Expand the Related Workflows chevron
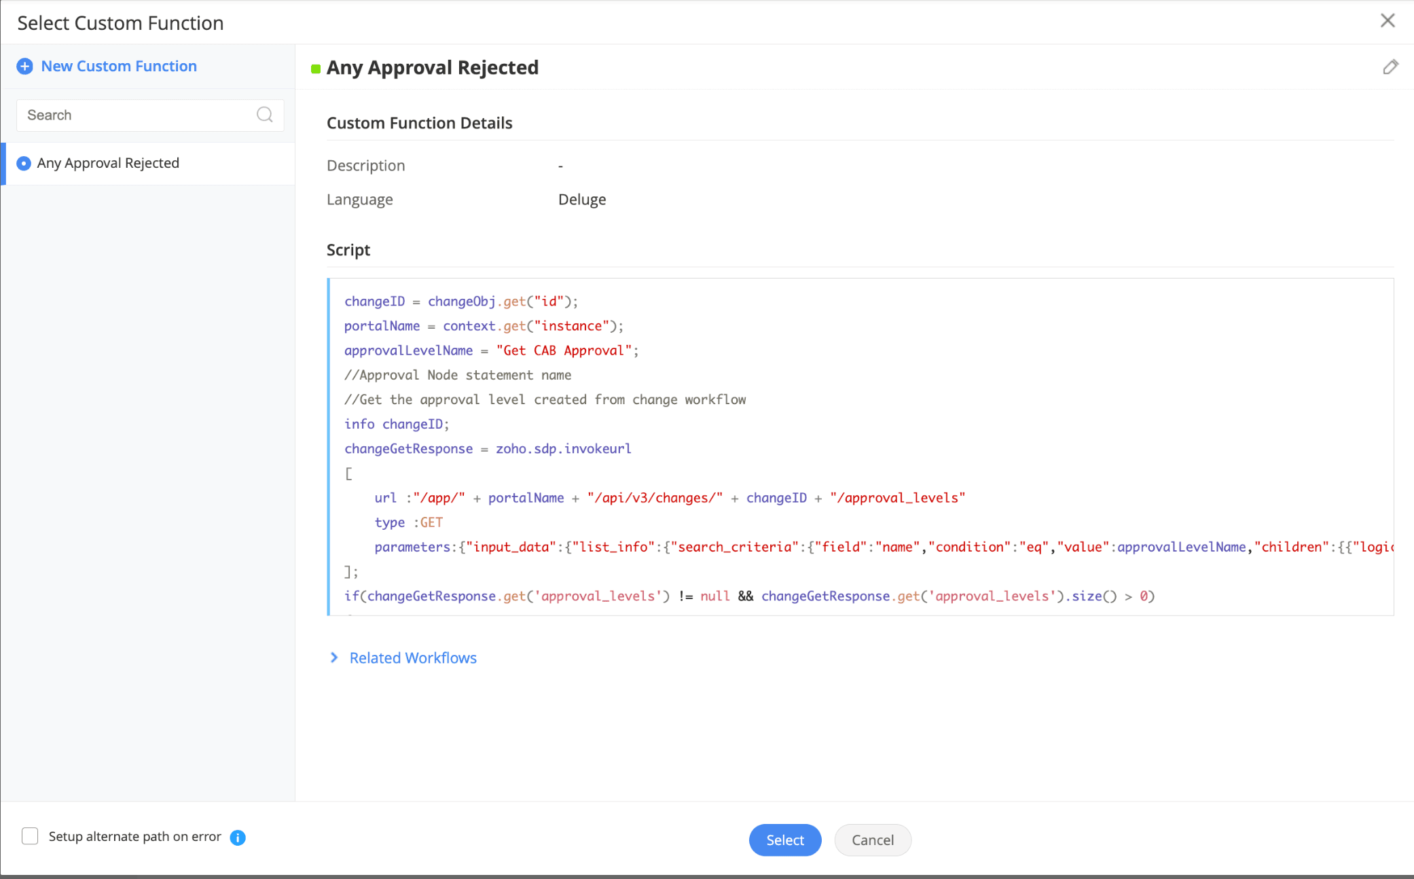This screenshot has width=1414, height=879. [x=334, y=658]
